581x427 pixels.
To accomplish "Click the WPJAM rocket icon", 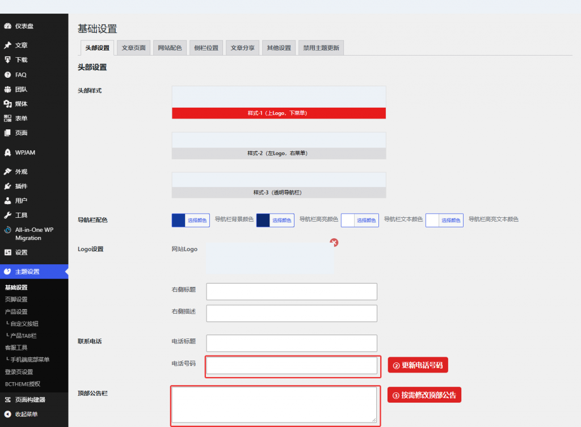I will pyautogui.click(x=7, y=152).
